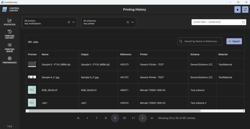Go to the Printing Queue section

tap(9, 47)
